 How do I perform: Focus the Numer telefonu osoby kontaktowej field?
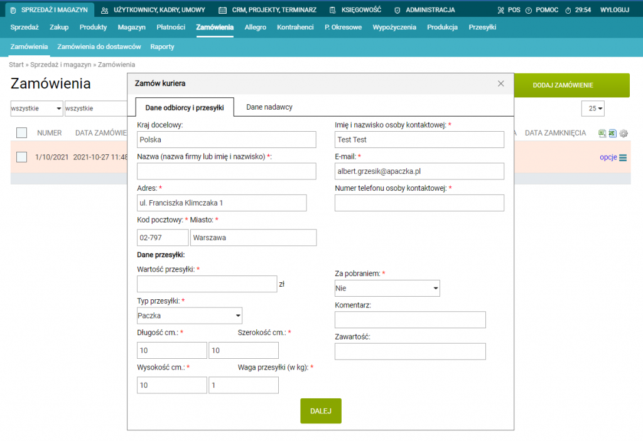[419, 203]
